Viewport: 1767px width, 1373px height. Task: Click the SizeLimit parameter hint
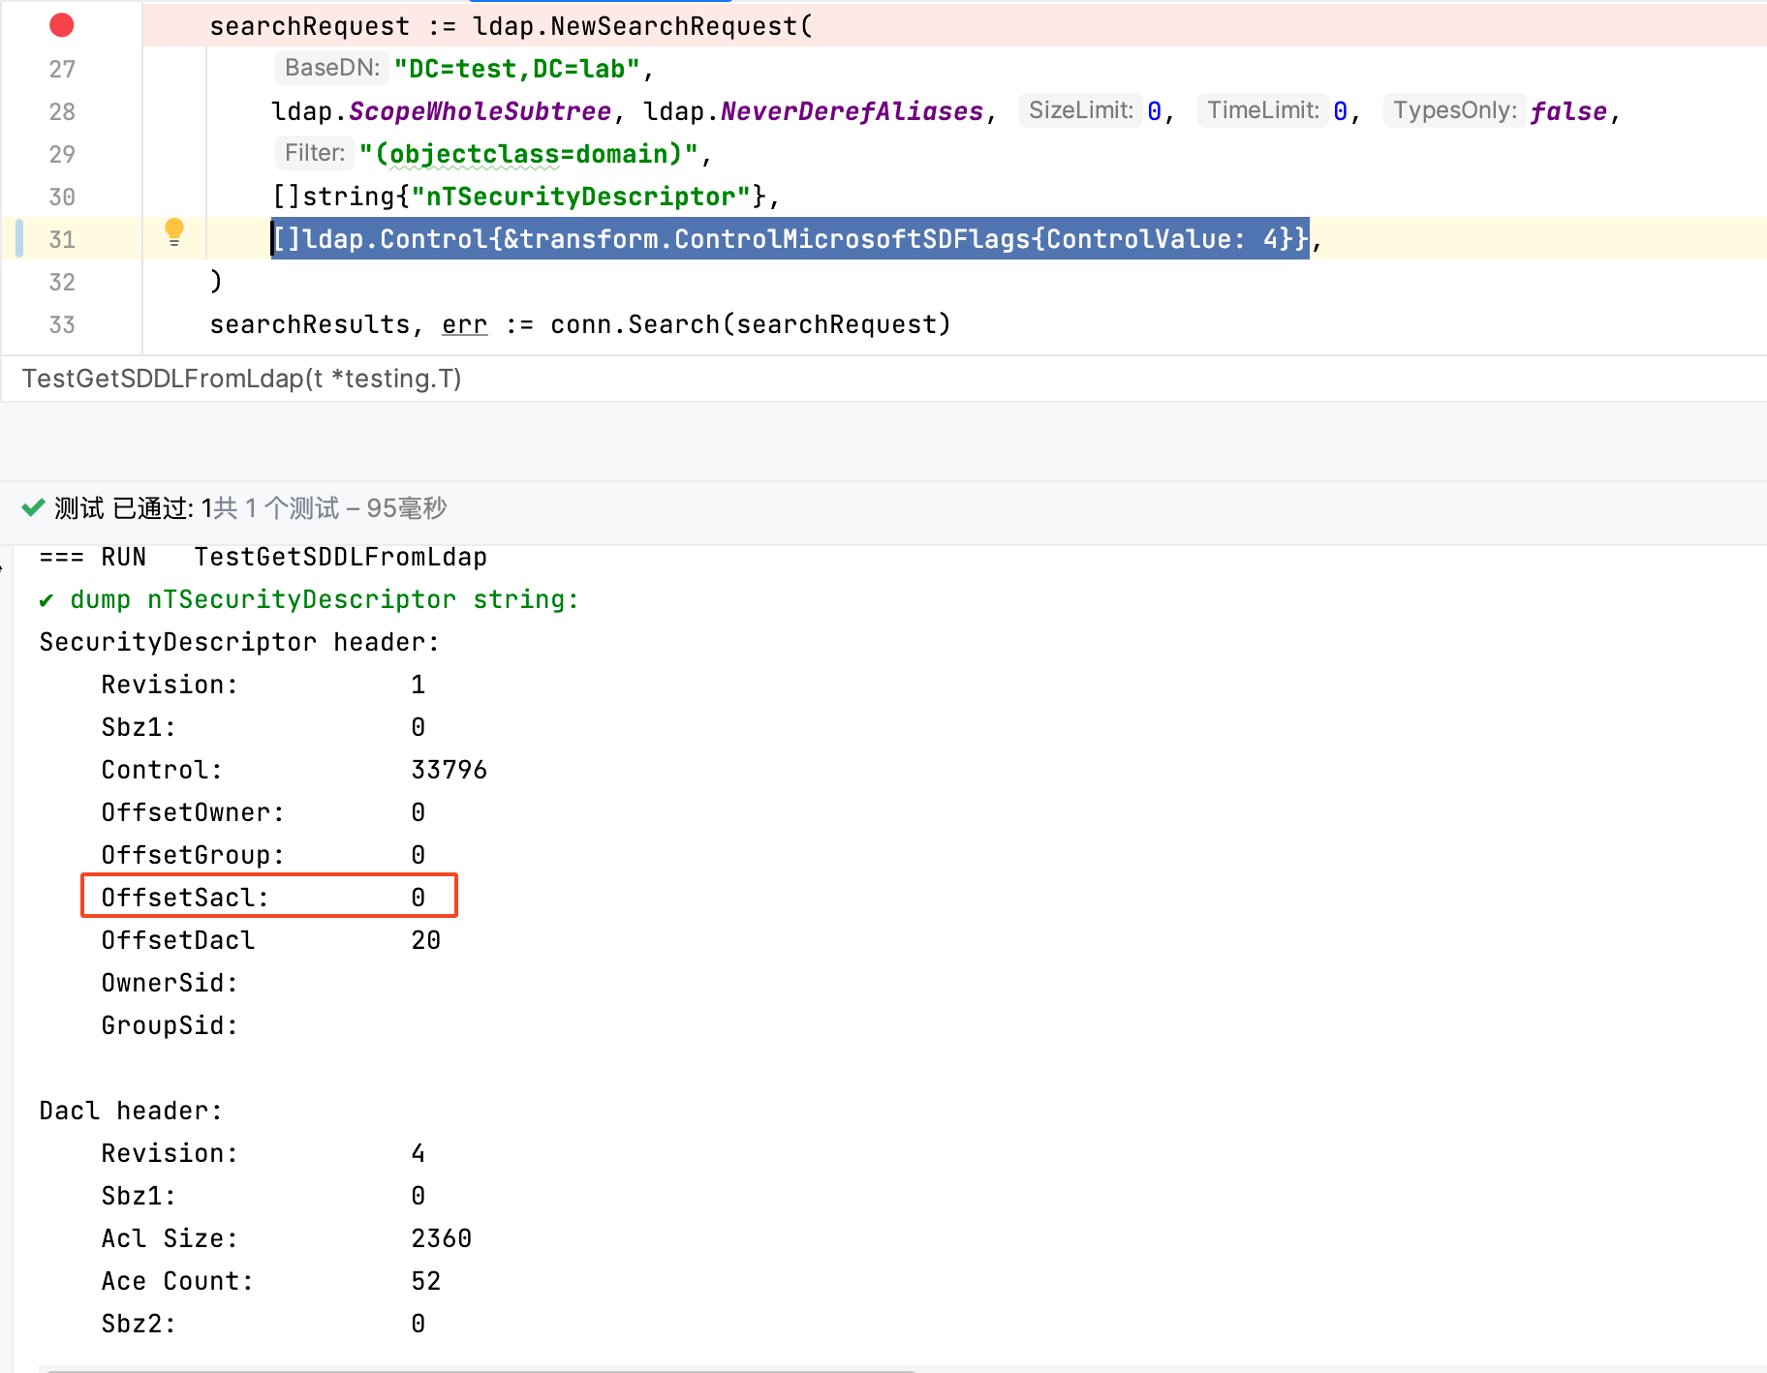click(1080, 110)
